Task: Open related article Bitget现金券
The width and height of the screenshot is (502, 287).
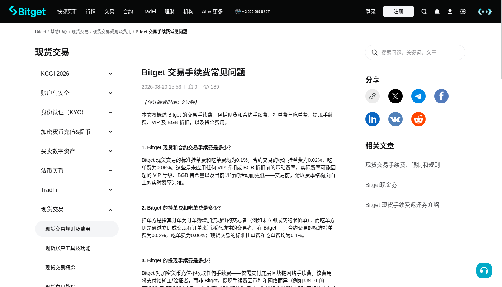Action: 382,185
